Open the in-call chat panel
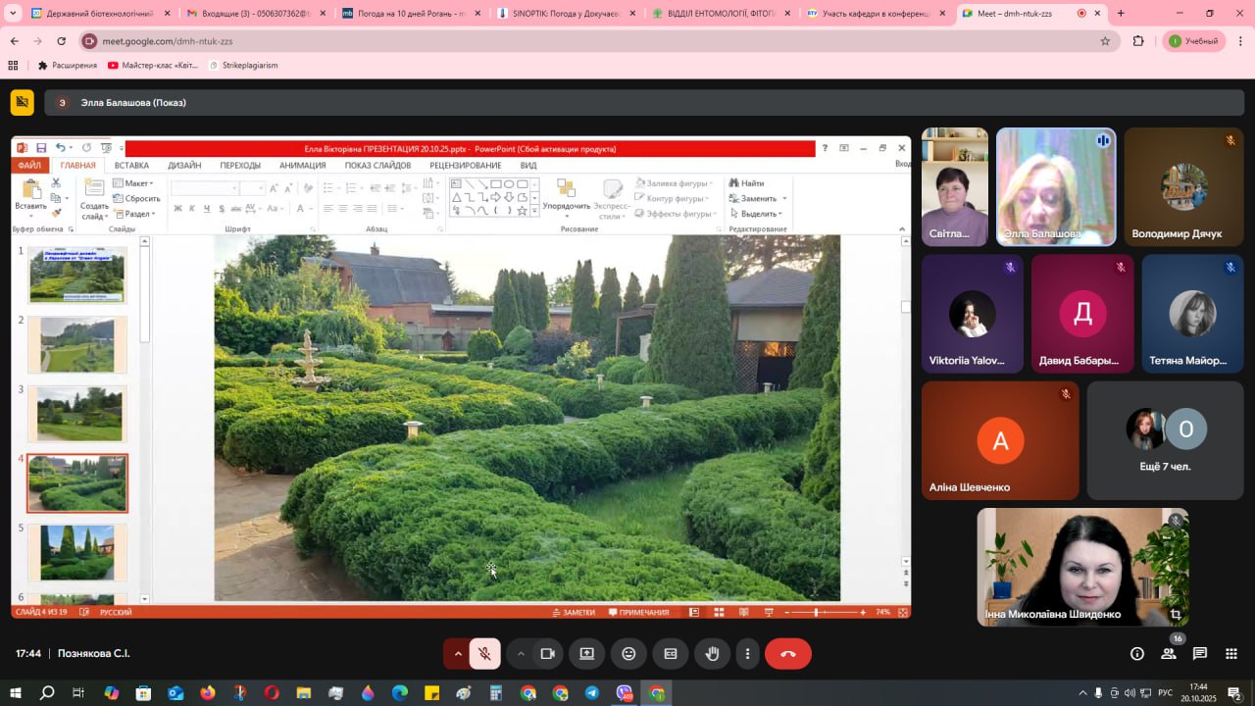 [1199, 654]
